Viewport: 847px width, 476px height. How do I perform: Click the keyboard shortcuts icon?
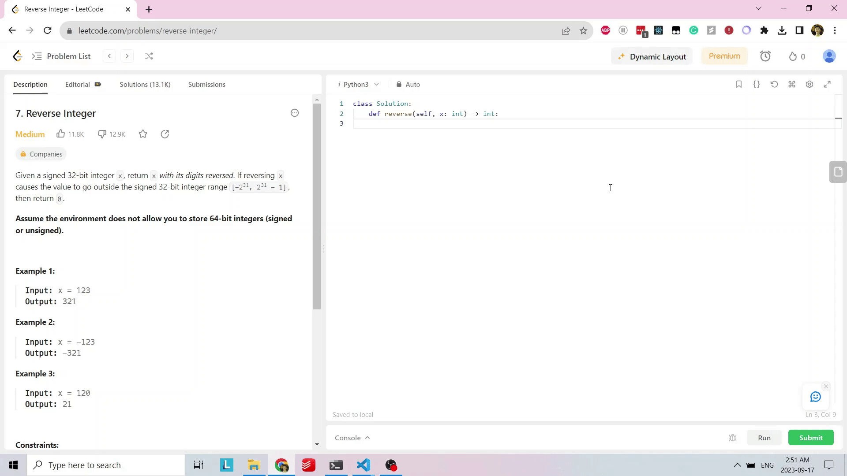[792, 84]
